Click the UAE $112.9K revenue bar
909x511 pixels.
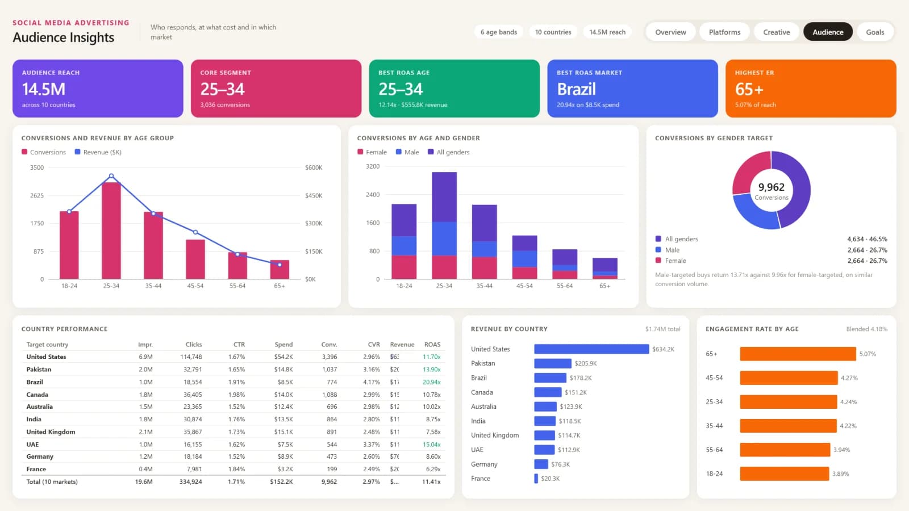click(544, 450)
